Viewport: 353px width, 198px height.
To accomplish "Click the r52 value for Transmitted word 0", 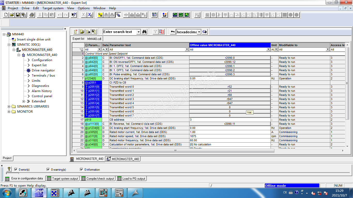I will (230, 87).
